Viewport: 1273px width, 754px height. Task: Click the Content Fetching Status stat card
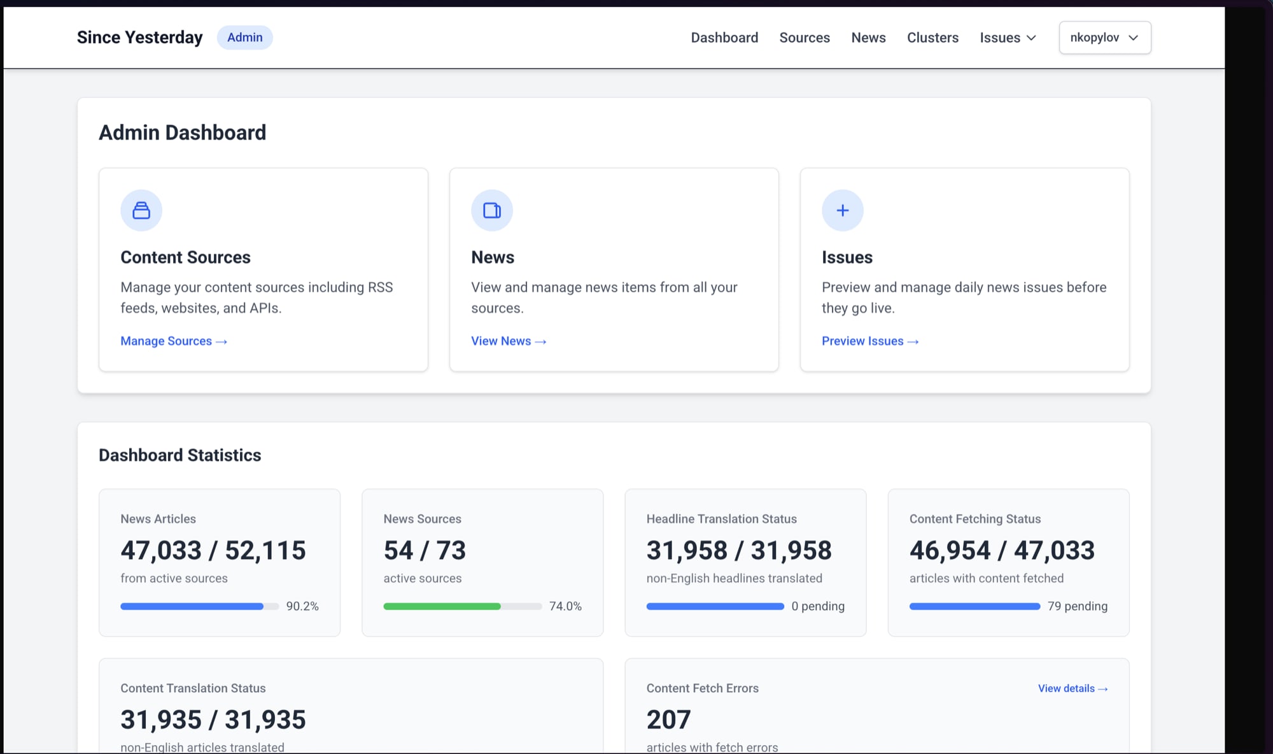[x=1008, y=562]
